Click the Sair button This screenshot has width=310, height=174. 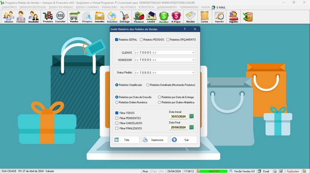pos(184,140)
